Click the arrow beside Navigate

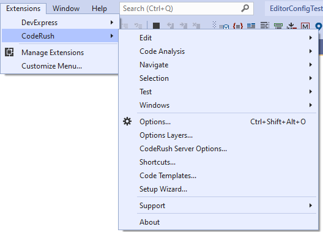point(311,65)
